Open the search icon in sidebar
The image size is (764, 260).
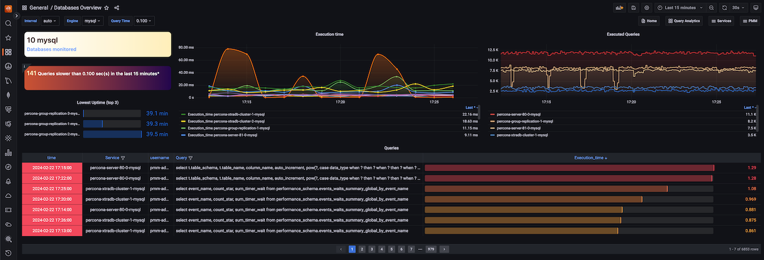pyautogui.click(x=8, y=23)
